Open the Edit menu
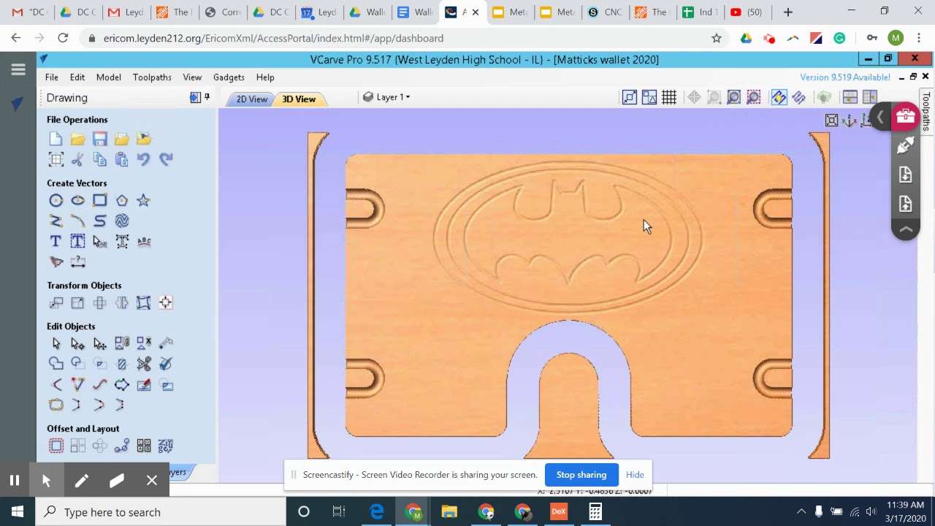Image resolution: width=935 pixels, height=526 pixels. 77,77
